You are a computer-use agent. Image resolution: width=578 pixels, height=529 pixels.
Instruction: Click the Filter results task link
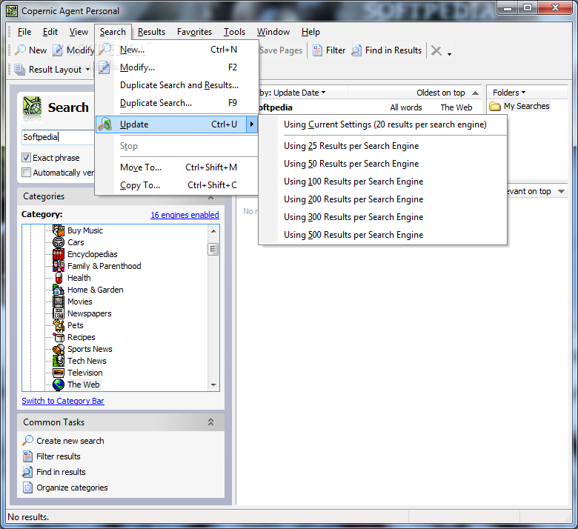point(59,456)
